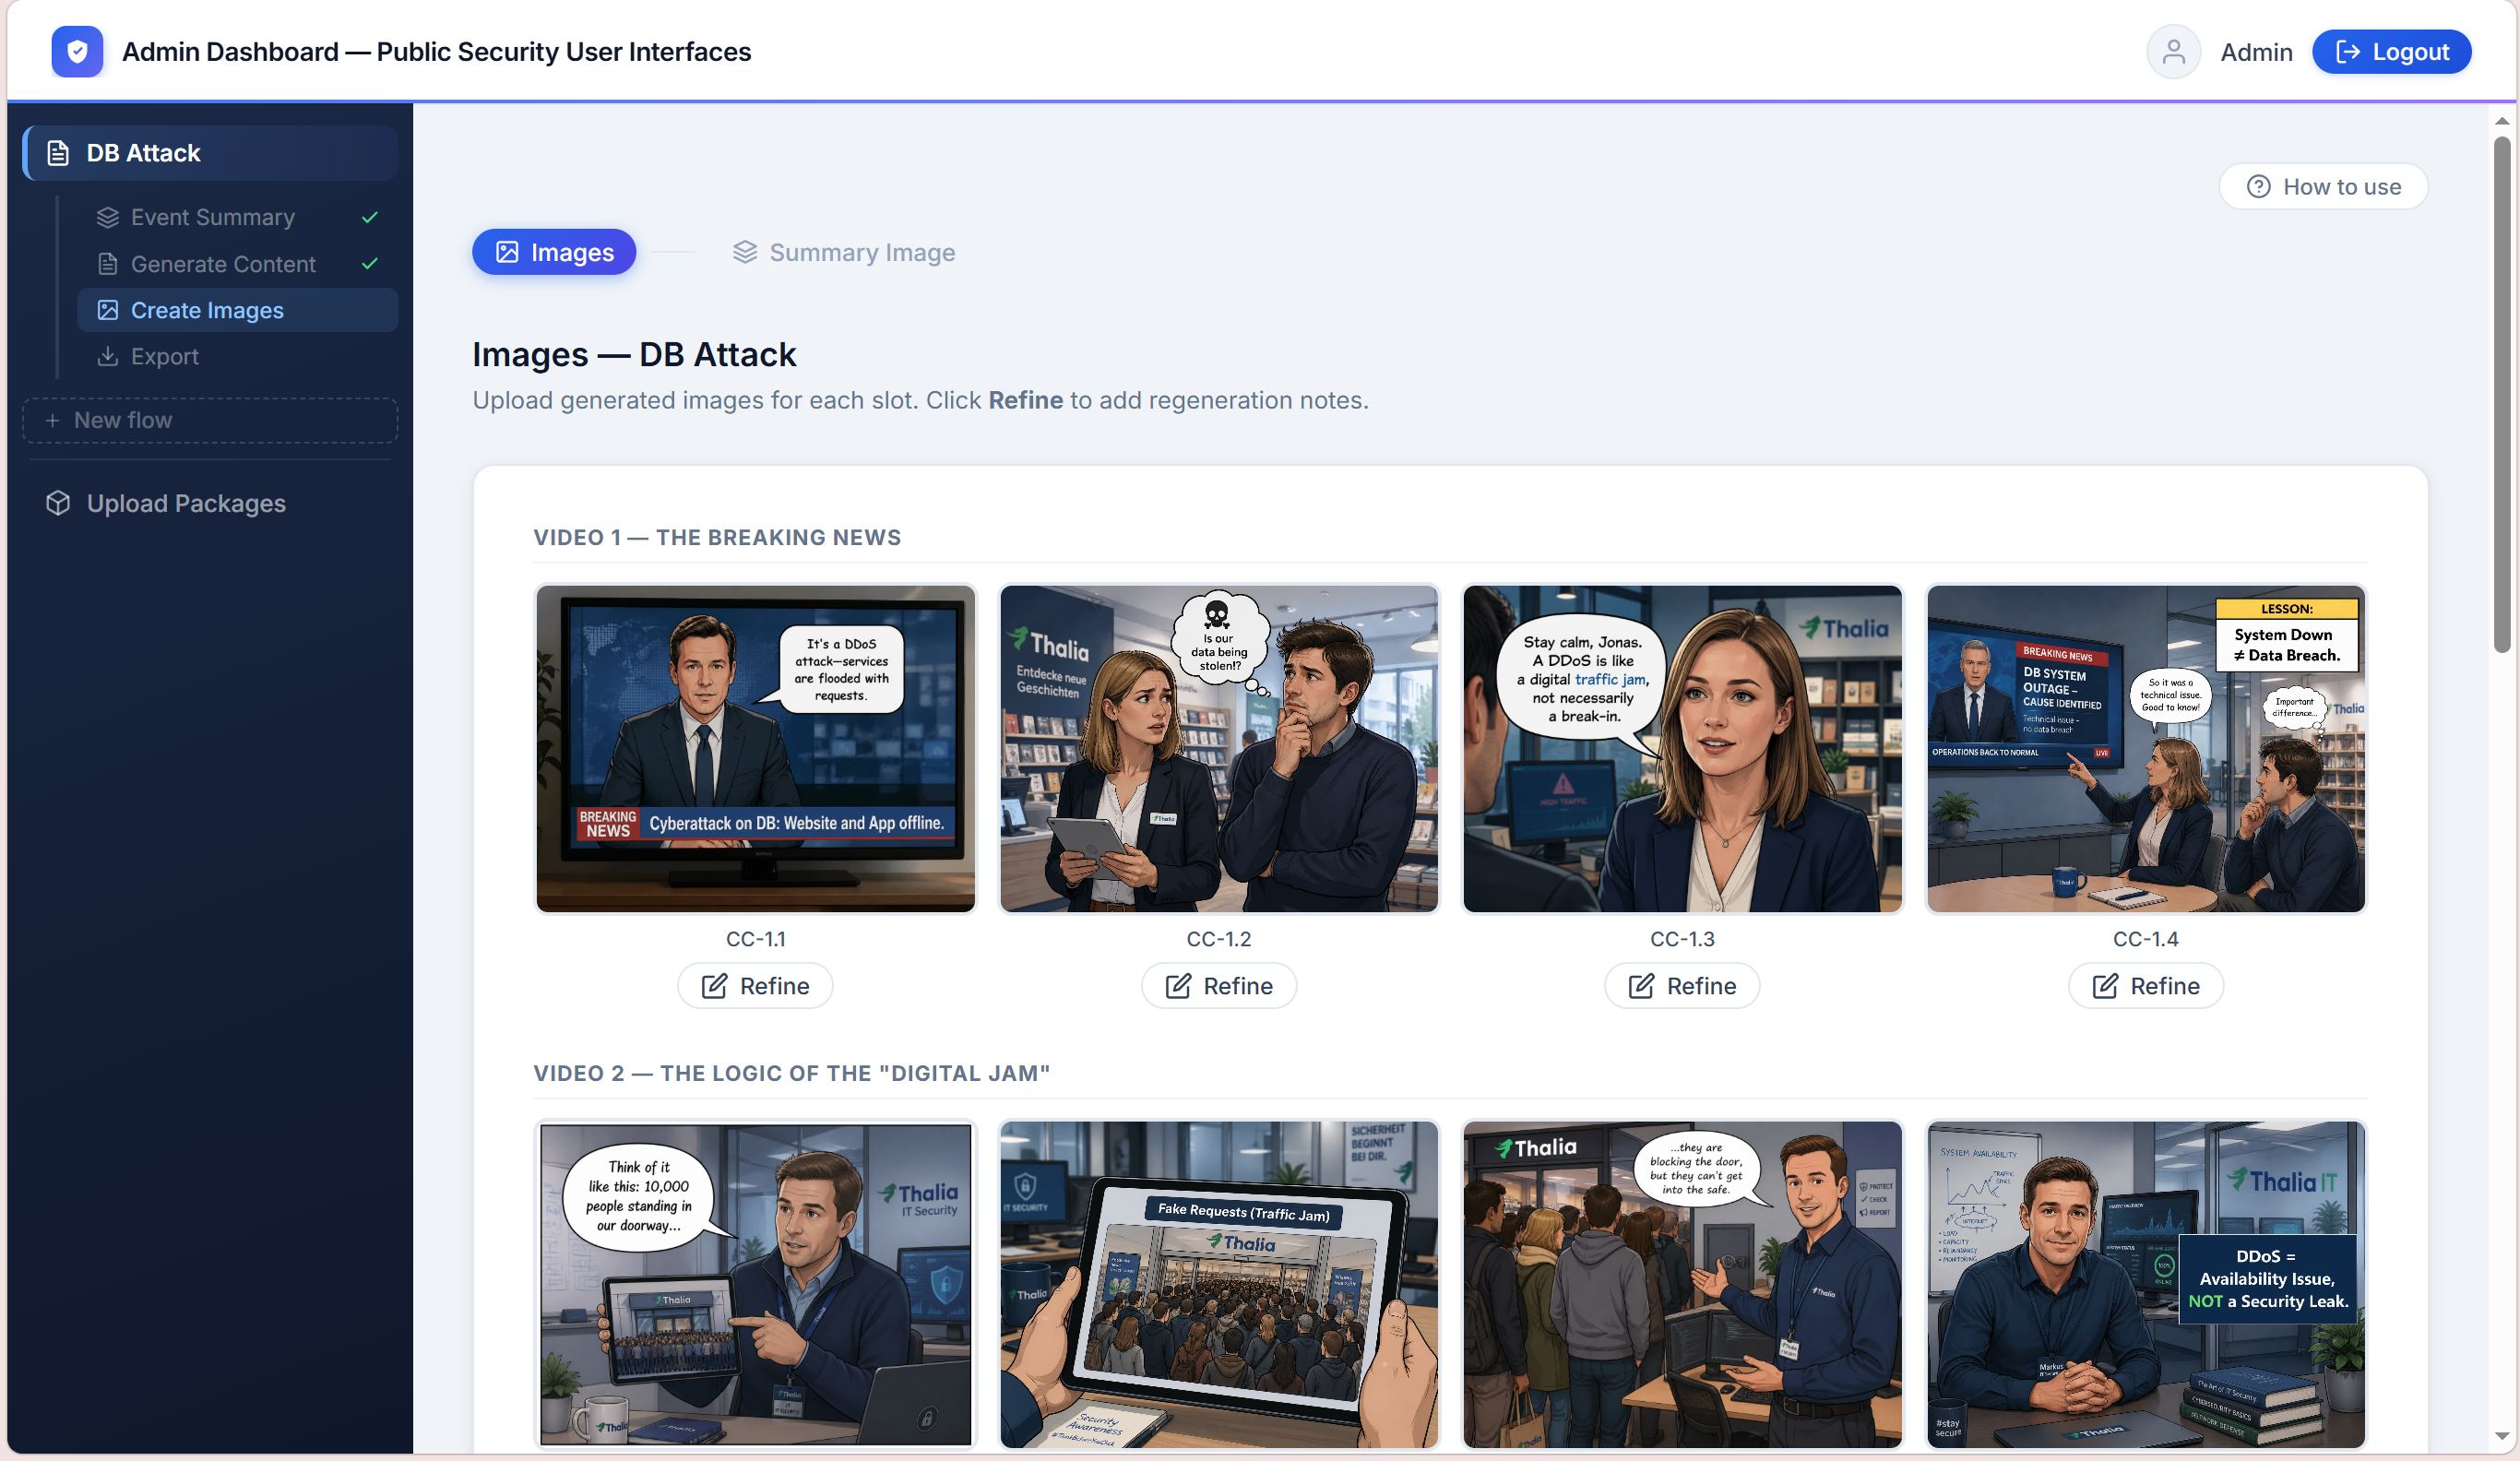The width and height of the screenshot is (2520, 1461).
Task: Refine the CC-1.1 image
Action: (755, 986)
